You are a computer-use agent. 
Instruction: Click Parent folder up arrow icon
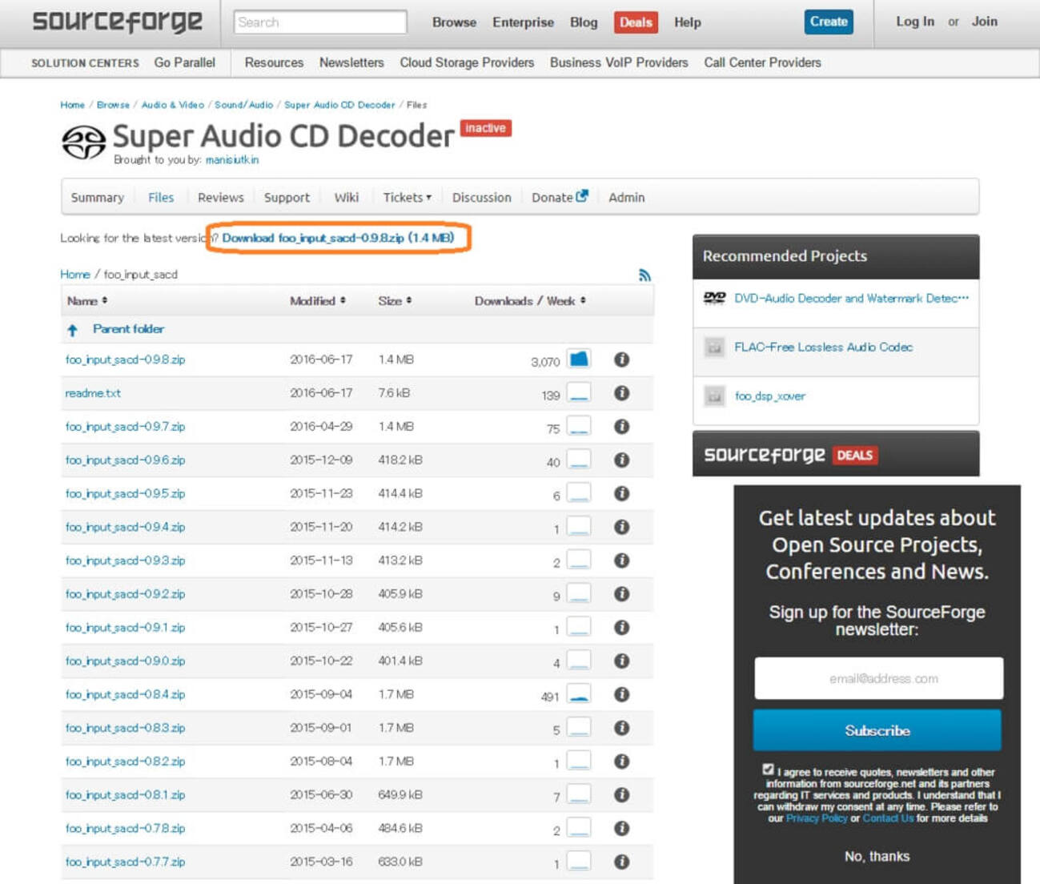(73, 330)
